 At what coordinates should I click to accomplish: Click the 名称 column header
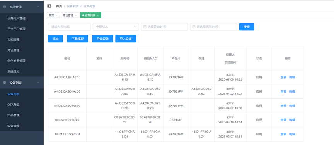pyautogui.click(x=99, y=59)
